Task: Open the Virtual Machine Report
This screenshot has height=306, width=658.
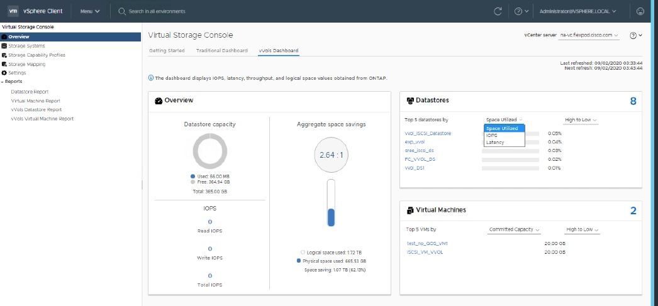Action: click(x=36, y=101)
